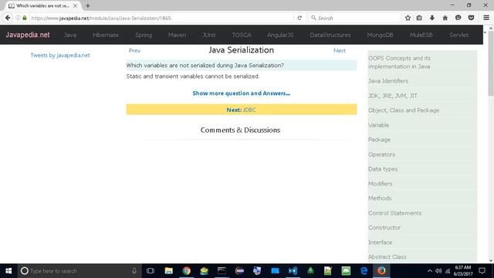Image resolution: width=494 pixels, height=278 pixels.
Task: Click the green padlock secure icon
Action: click(25, 18)
